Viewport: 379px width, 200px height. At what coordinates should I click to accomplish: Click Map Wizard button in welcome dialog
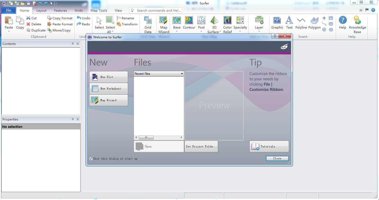click(108, 100)
